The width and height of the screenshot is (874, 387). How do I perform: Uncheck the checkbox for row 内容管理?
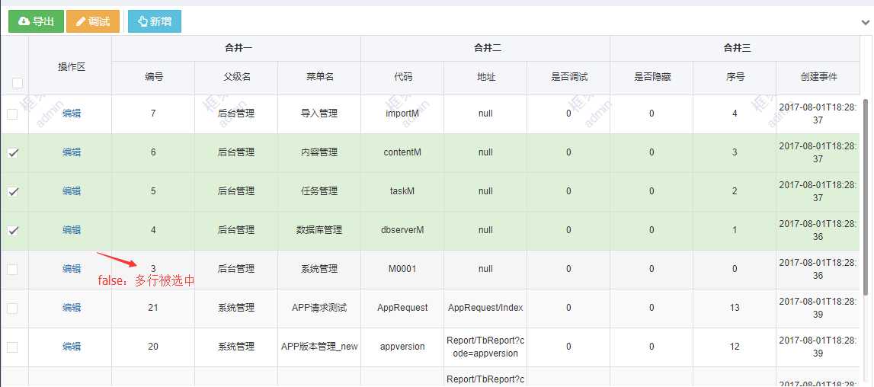coord(12,153)
